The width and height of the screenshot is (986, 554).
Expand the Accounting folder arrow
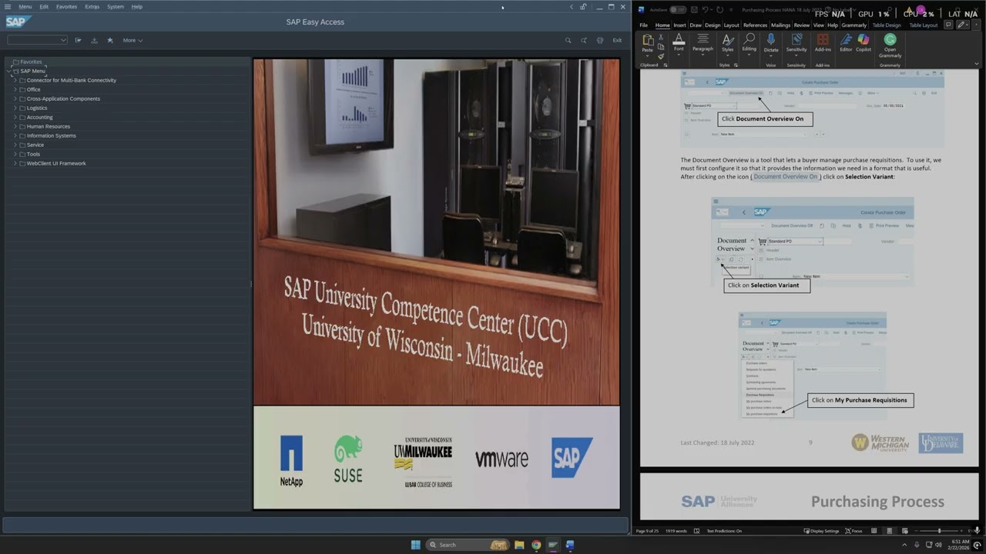[15, 117]
